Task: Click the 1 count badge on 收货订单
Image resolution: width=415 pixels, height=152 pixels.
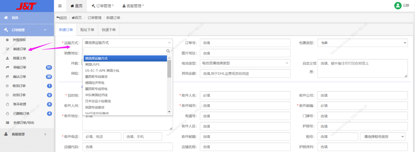Action: click(49, 86)
